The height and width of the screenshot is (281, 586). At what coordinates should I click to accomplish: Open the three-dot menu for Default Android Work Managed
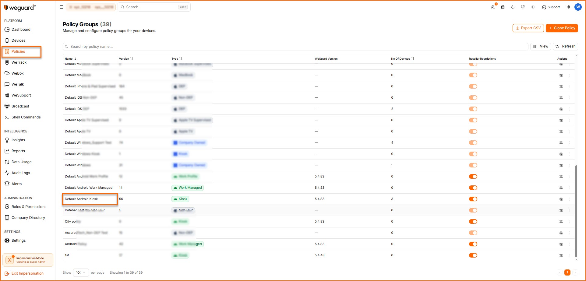(569, 188)
